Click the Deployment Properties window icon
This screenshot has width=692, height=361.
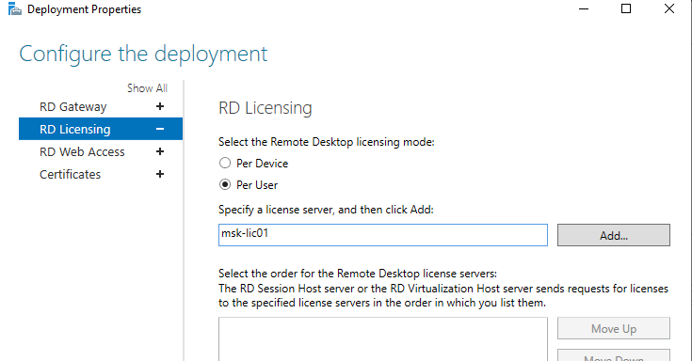(14, 8)
